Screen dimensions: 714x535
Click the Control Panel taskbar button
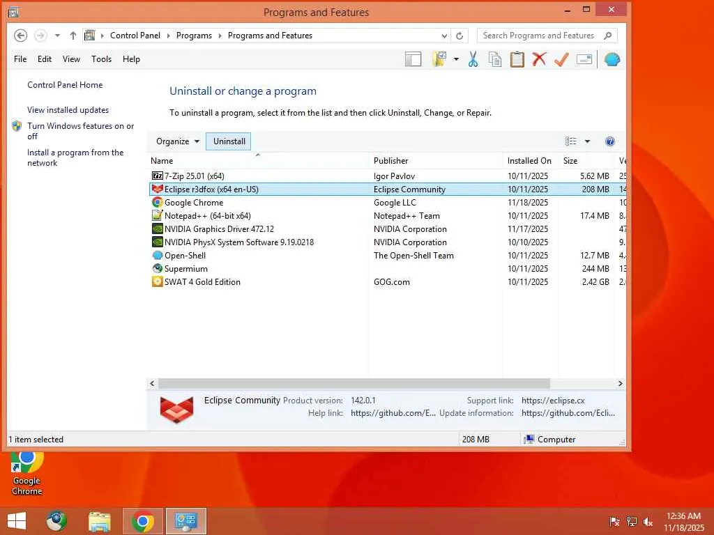[x=185, y=521]
